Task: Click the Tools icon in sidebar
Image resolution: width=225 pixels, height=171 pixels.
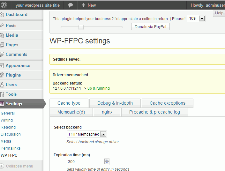Action: point(2,94)
